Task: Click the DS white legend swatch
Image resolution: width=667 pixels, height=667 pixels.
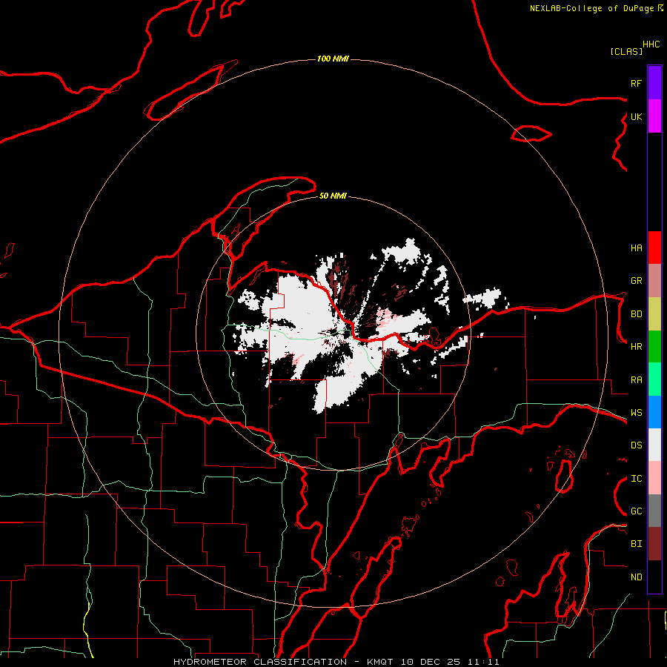Action: point(654,445)
